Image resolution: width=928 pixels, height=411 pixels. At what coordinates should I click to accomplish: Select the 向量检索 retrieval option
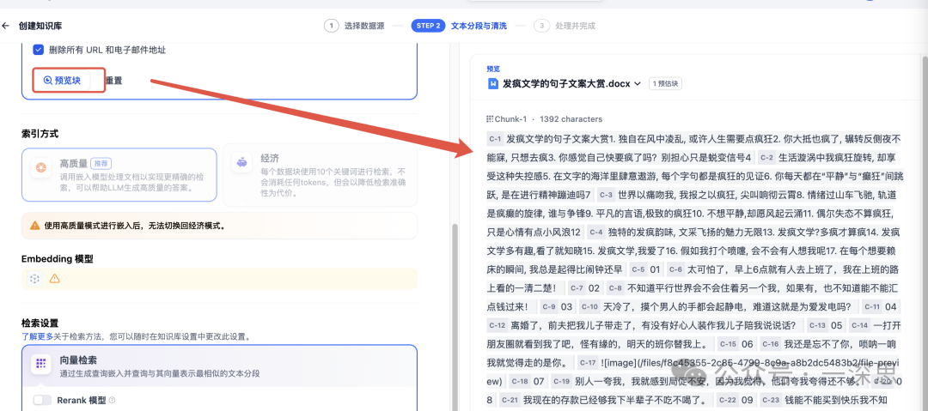pyautogui.click(x=219, y=366)
